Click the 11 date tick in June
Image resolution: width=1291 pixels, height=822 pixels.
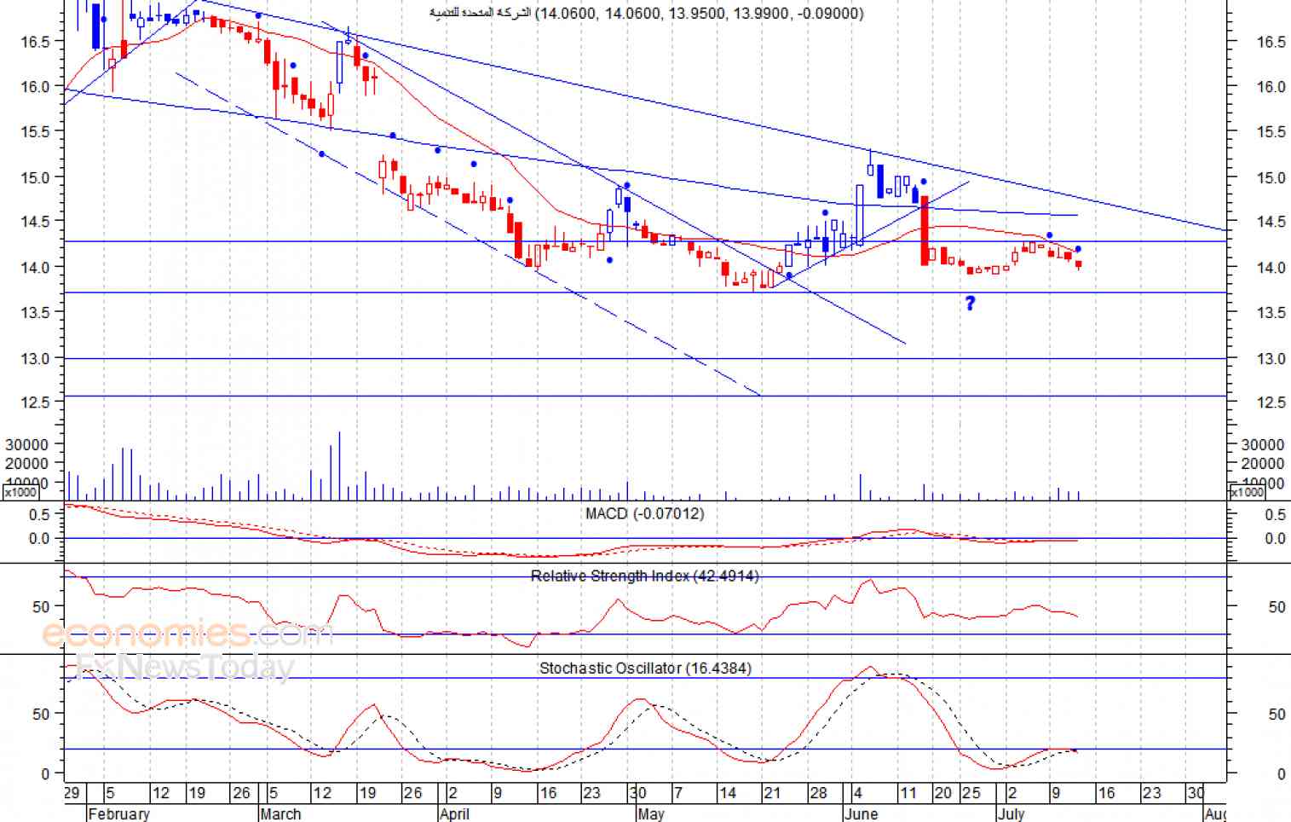pyautogui.click(x=908, y=793)
